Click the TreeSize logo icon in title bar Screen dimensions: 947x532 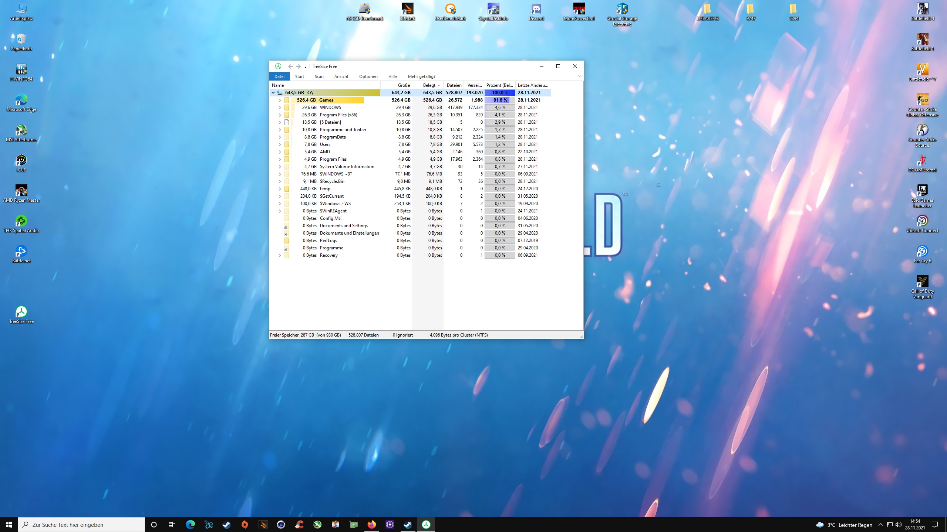(x=278, y=66)
